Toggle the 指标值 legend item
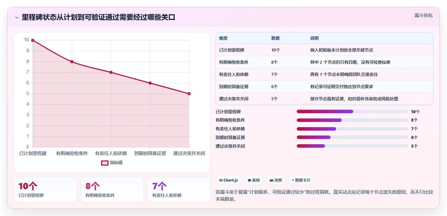The width and height of the screenshot is (447, 216). 112,163
